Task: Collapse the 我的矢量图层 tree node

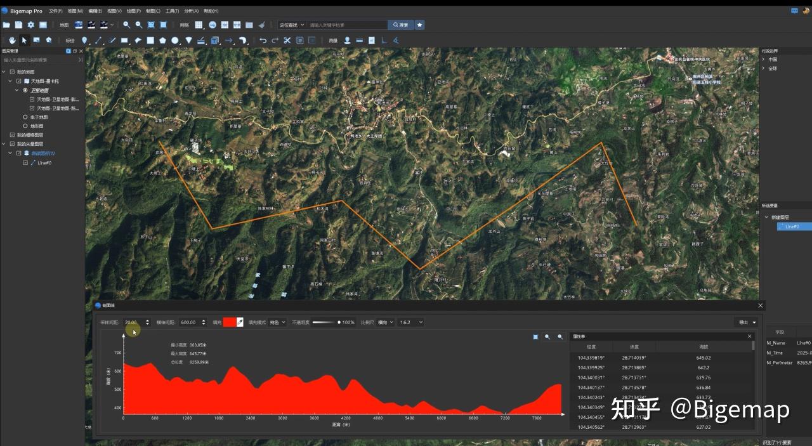Action: 4,144
